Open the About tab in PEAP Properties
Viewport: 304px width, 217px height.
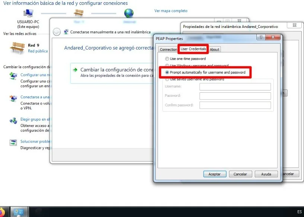point(215,50)
